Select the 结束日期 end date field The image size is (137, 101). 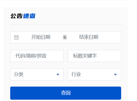[x=89, y=37]
